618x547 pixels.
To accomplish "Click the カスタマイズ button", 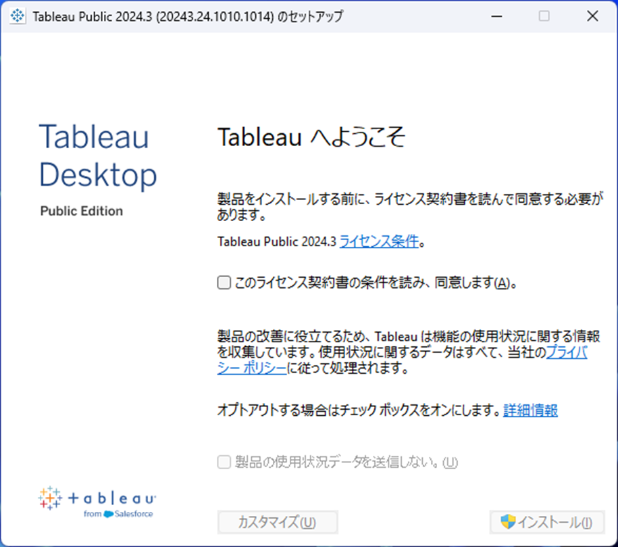I will pos(278,522).
